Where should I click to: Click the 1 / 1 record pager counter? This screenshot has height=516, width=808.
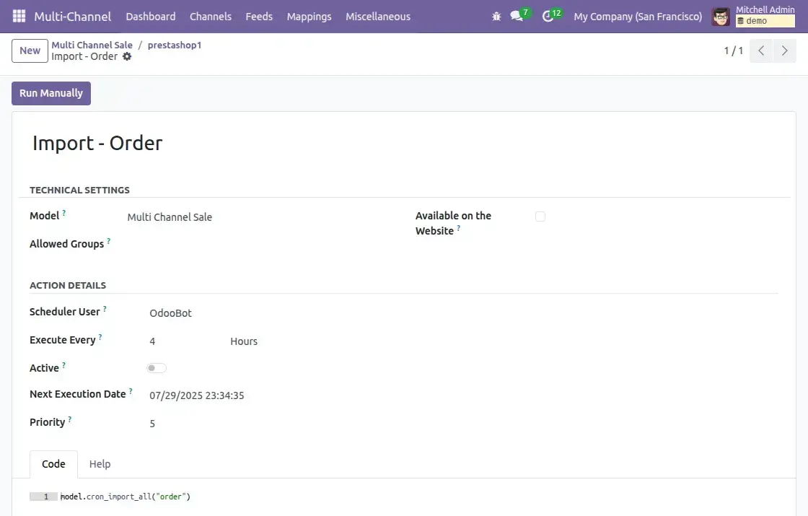coord(733,51)
